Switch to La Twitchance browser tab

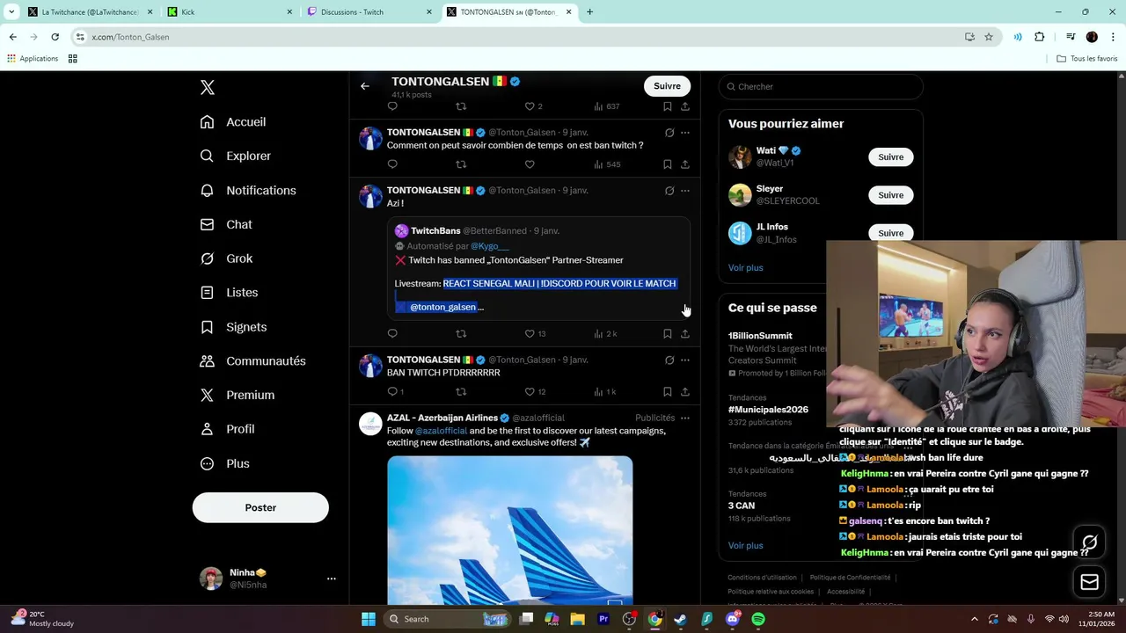(x=91, y=12)
